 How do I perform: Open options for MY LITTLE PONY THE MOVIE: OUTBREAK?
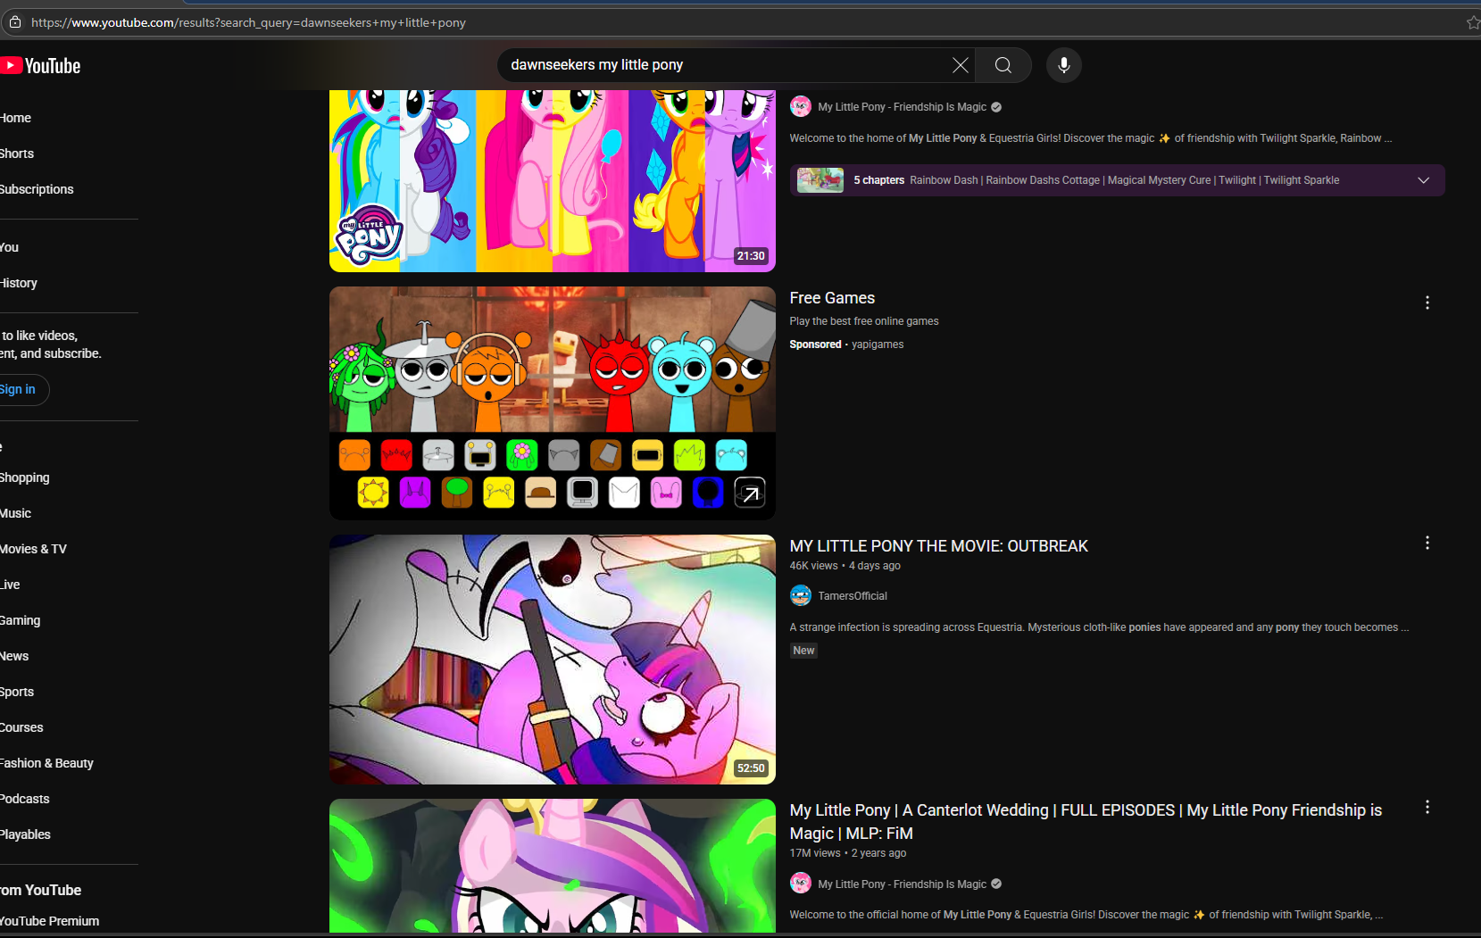click(1427, 543)
